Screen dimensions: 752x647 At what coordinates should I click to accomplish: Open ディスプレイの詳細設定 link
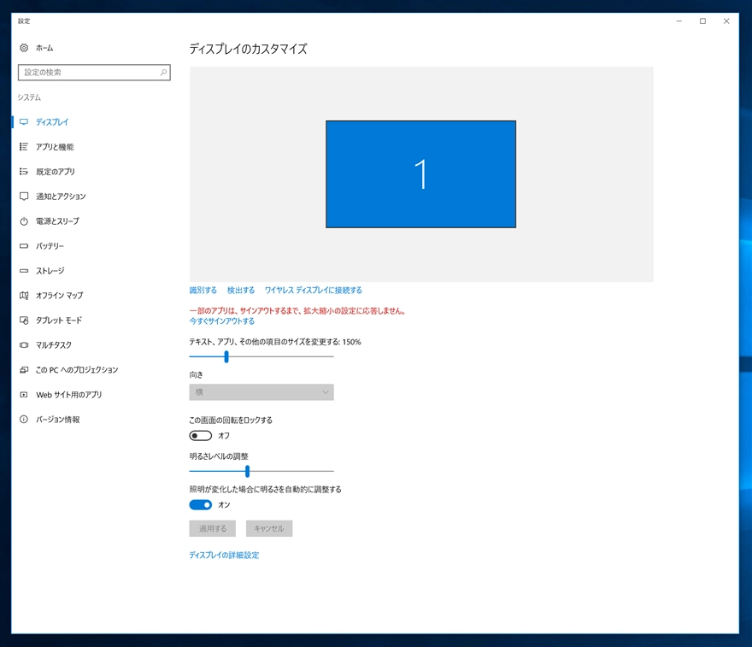224,555
